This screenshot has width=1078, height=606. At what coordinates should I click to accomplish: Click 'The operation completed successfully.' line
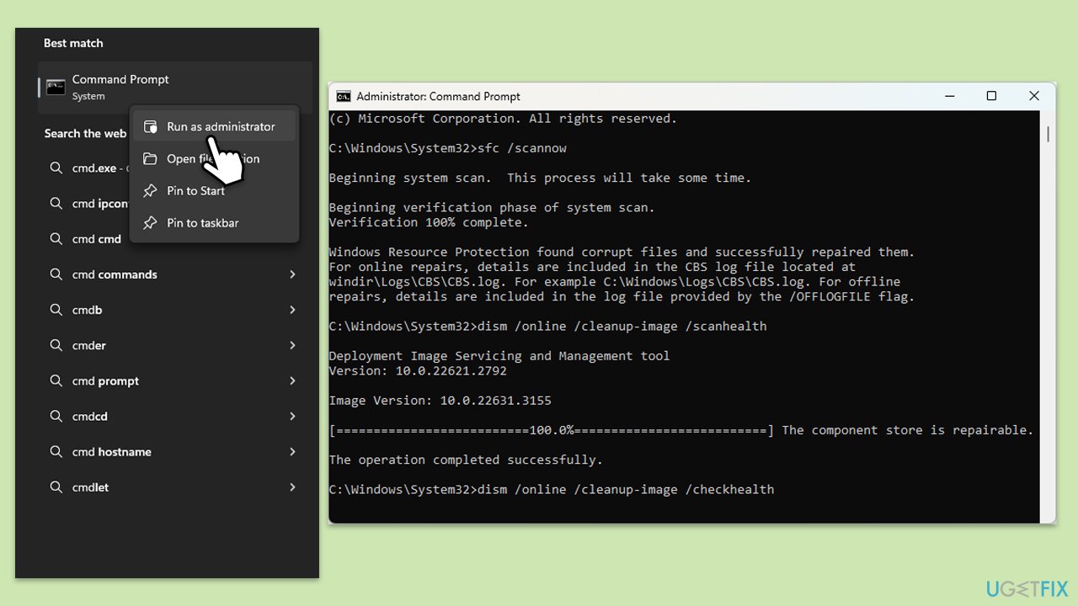(466, 460)
